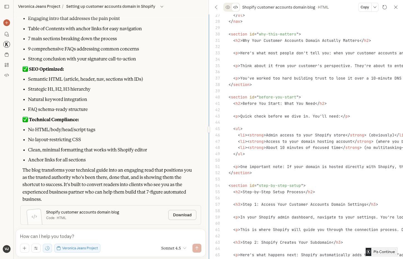Click the bullet Anchor links for all sections
The height and width of the screenshot is (259, 403).
57,160
